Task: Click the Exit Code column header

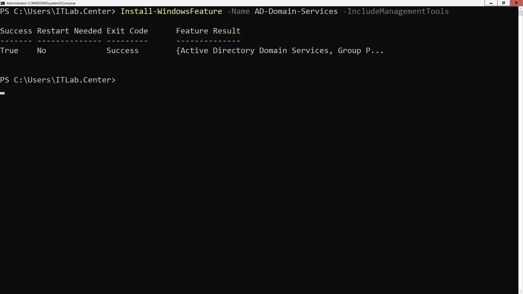Action: pos(127,31)
